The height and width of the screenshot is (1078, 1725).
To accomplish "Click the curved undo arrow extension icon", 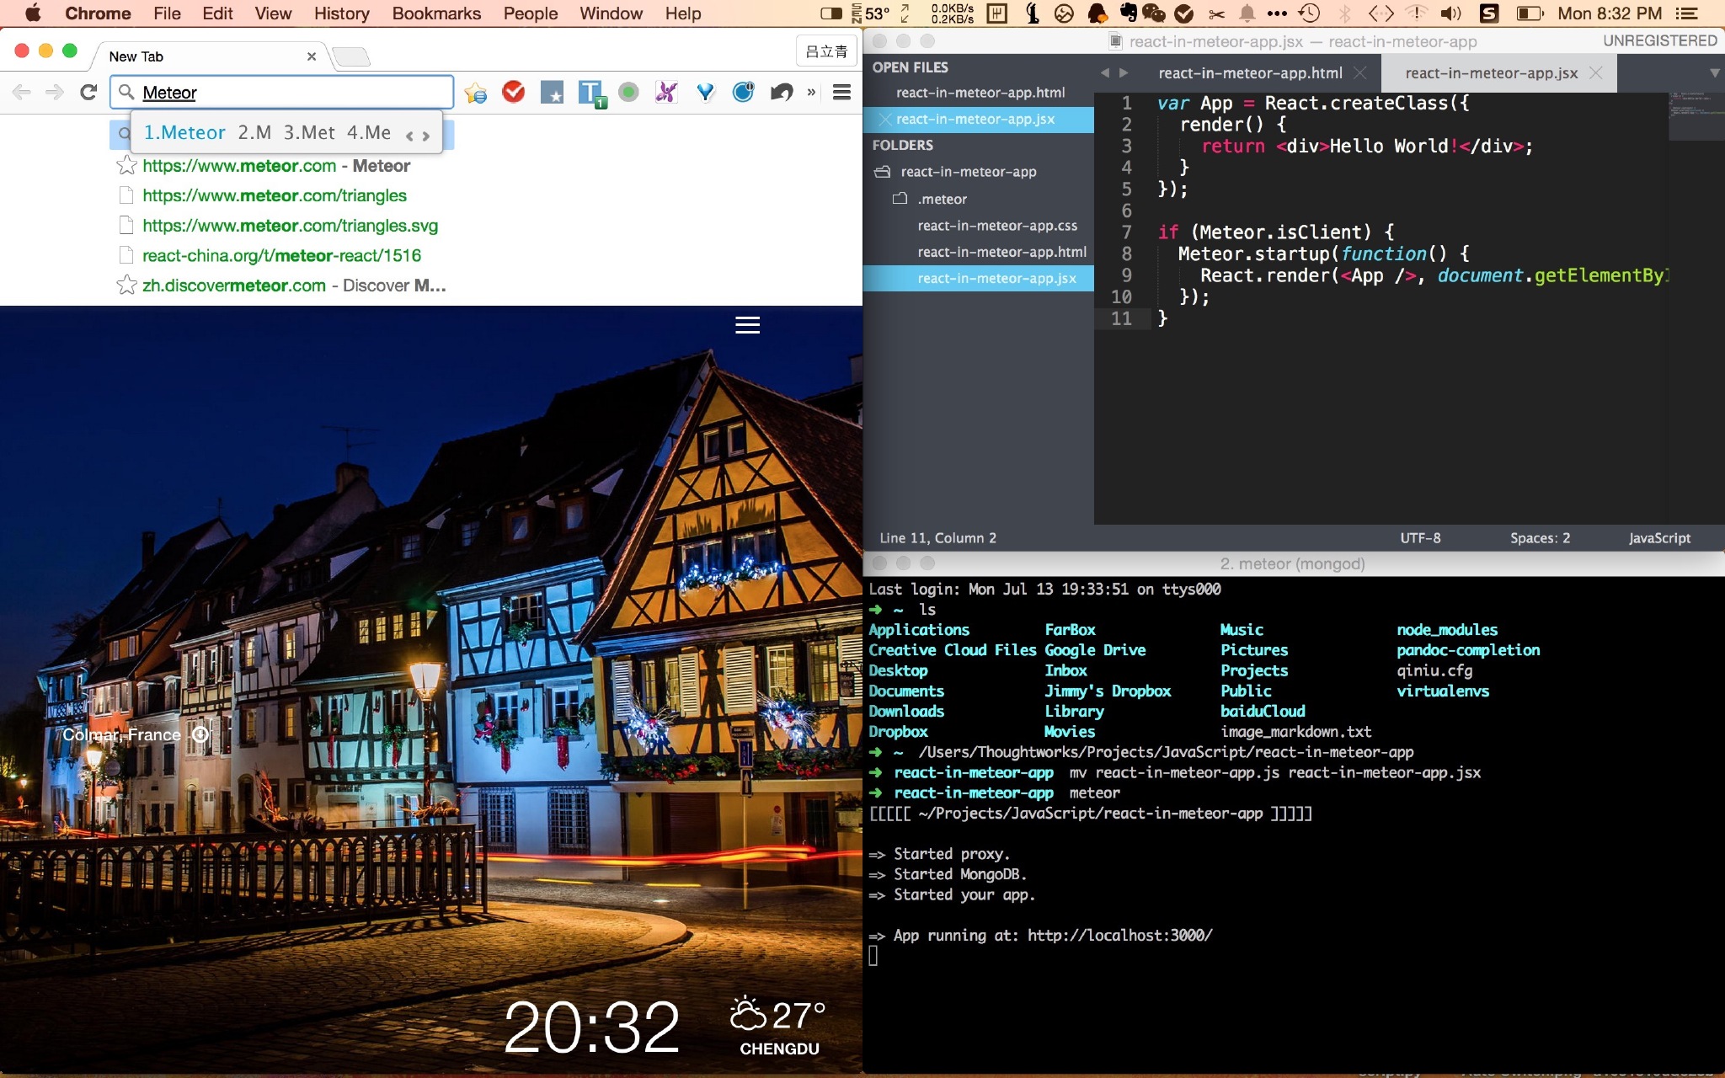I will 781,92.
